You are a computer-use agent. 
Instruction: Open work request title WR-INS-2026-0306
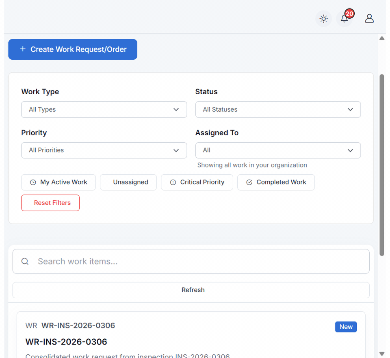click(66, 342)
